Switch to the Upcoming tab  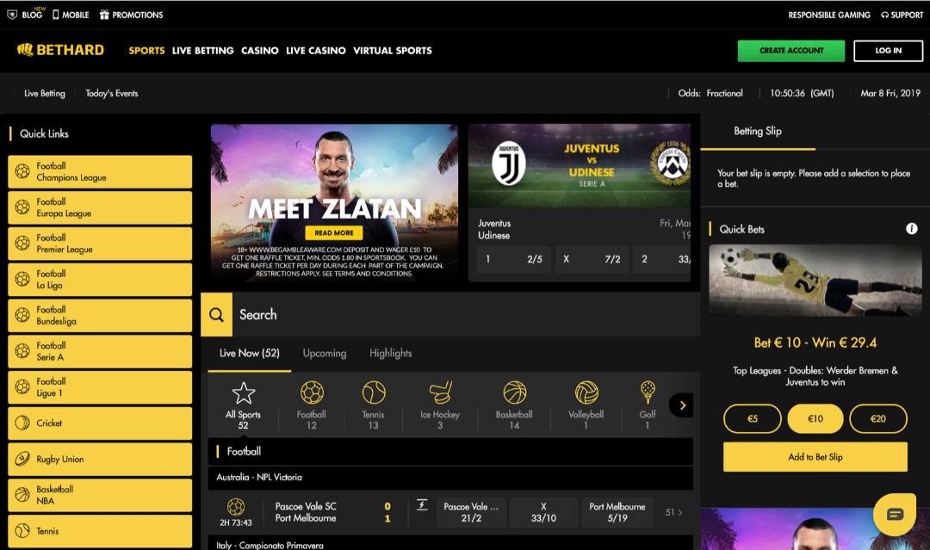click(x=325, y=353)
